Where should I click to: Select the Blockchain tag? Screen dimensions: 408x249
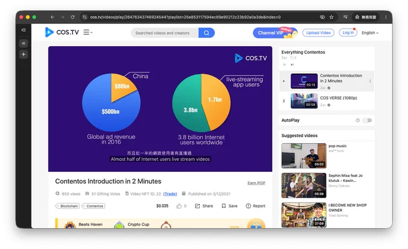67,206
